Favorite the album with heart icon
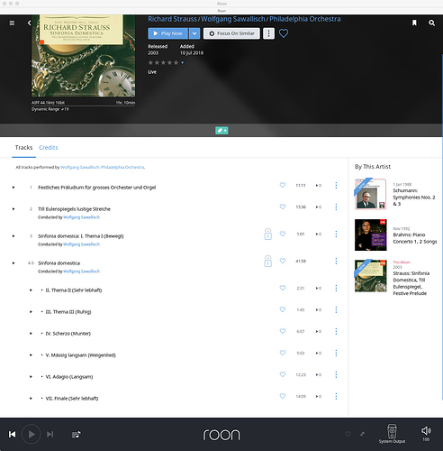 pyautogui.click(x=284, y=33)
